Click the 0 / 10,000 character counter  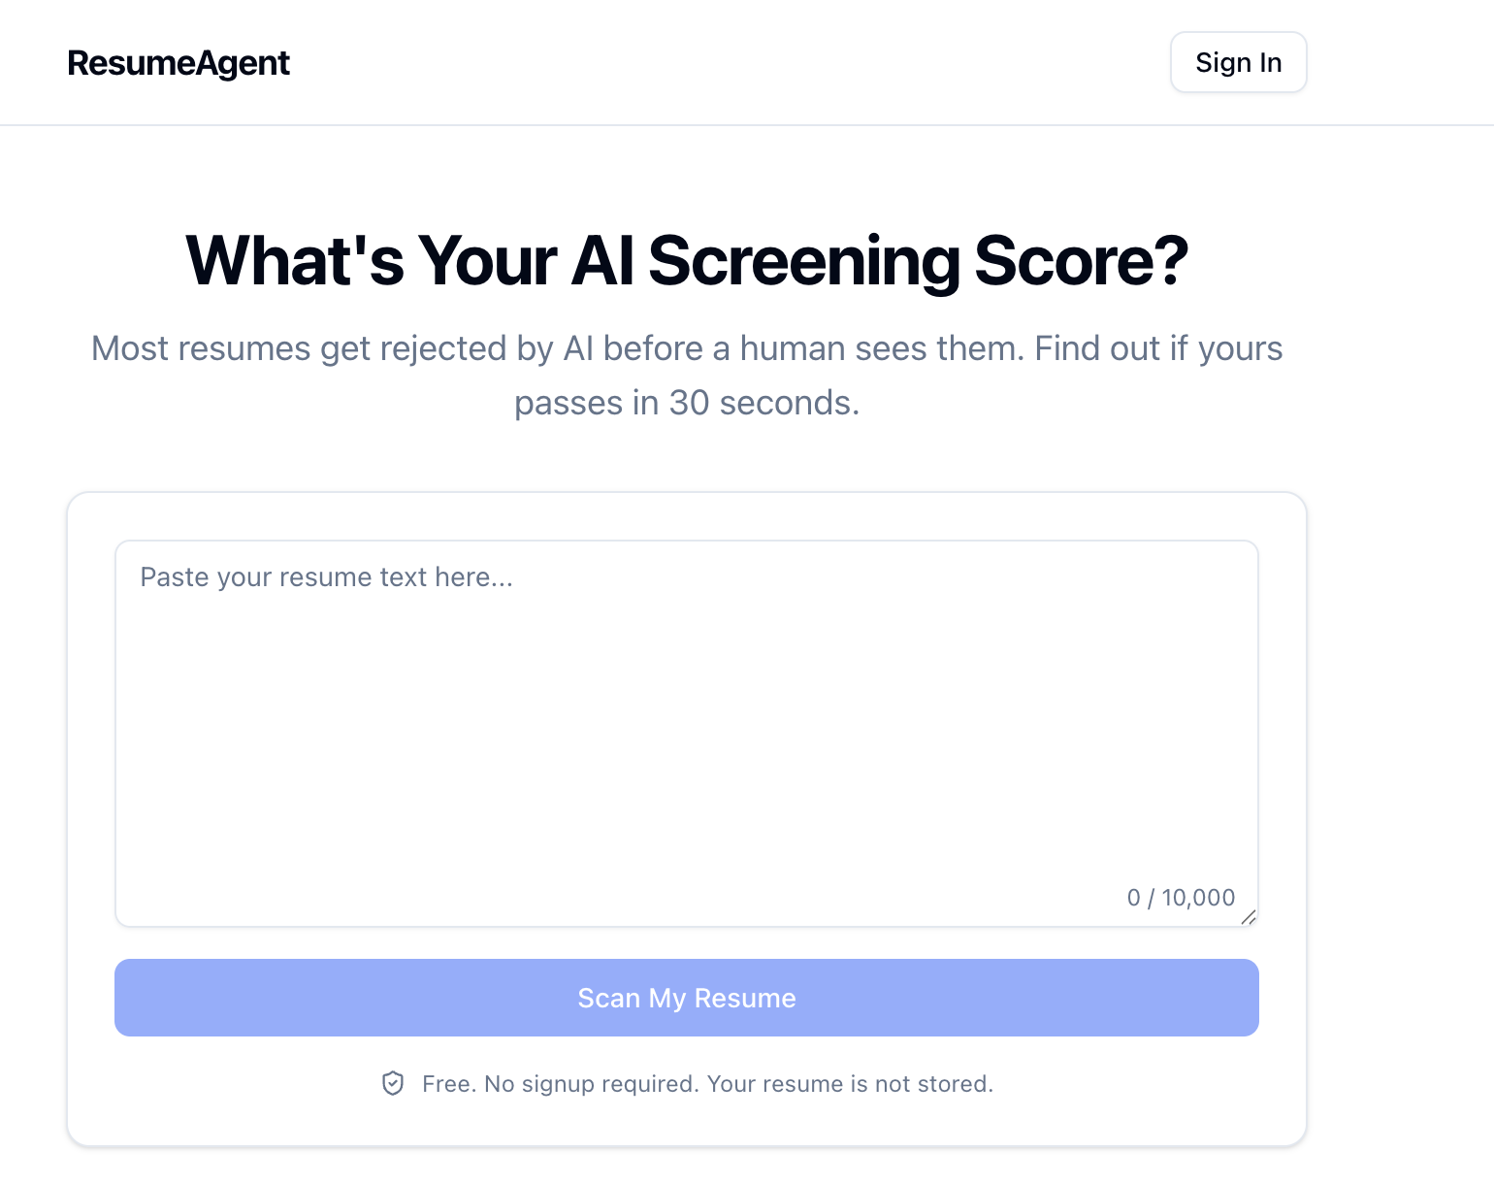click(1180, 898)
